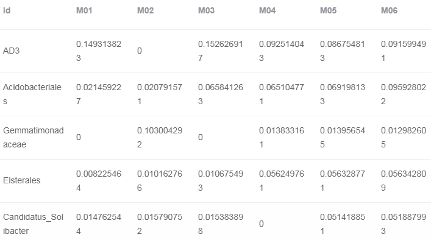This screenshot has width=431, height=240.
Task: Select the Gemmatimonadaceae row label
Action: click(x=34, y=137)
